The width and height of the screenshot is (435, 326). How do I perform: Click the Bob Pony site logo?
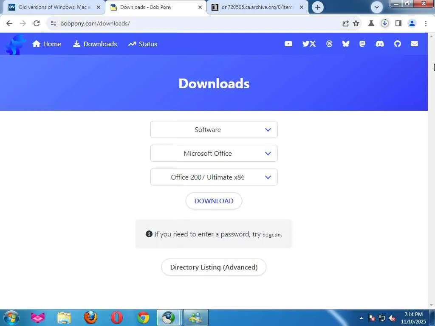[x=16, y=44]
